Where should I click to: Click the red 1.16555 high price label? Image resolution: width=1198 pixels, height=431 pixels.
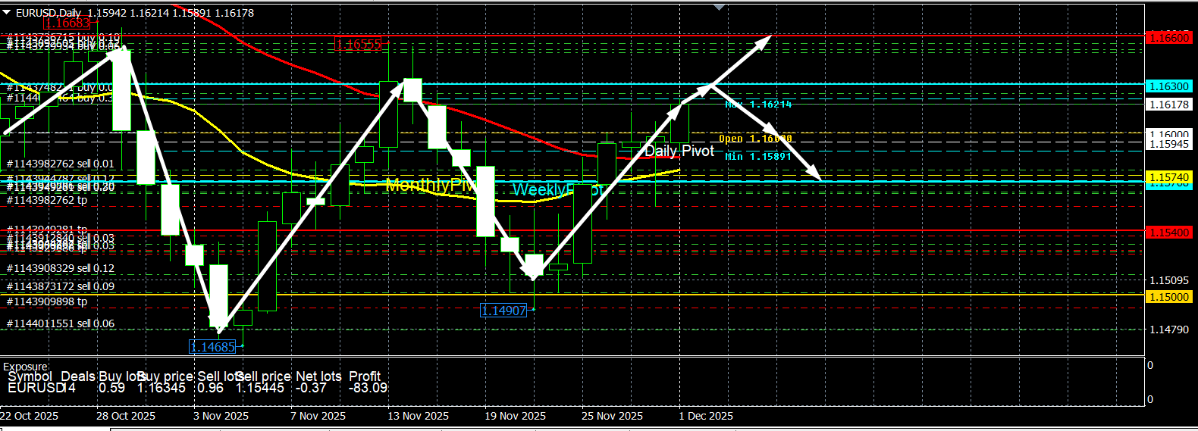(x=359, y=45)
